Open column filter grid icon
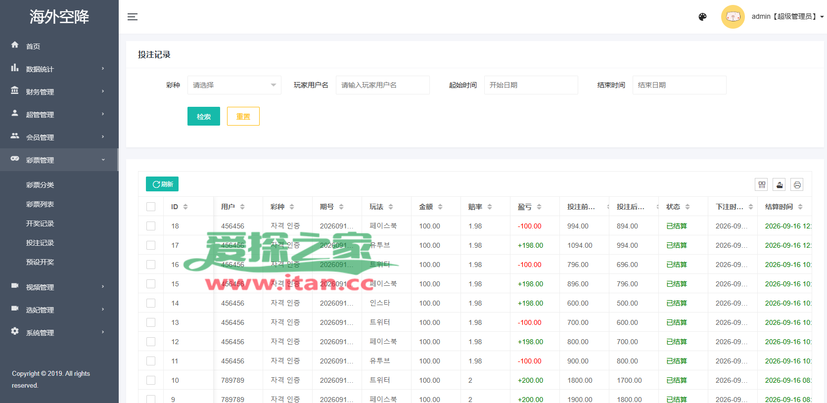The width and height of the screenshot is (827, 403). tap(762, 185)
